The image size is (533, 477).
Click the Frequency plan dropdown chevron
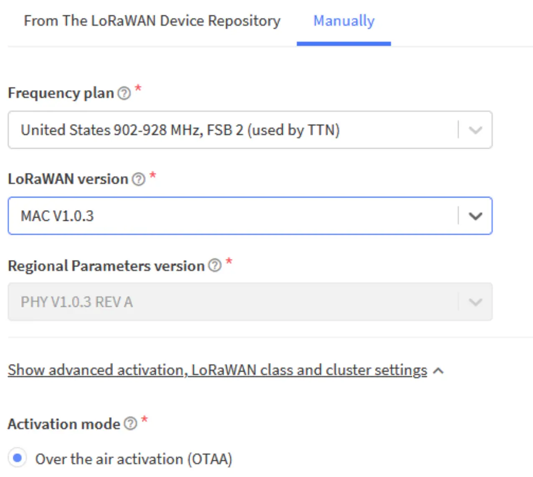pyautogui.click(x=475, y=130)
